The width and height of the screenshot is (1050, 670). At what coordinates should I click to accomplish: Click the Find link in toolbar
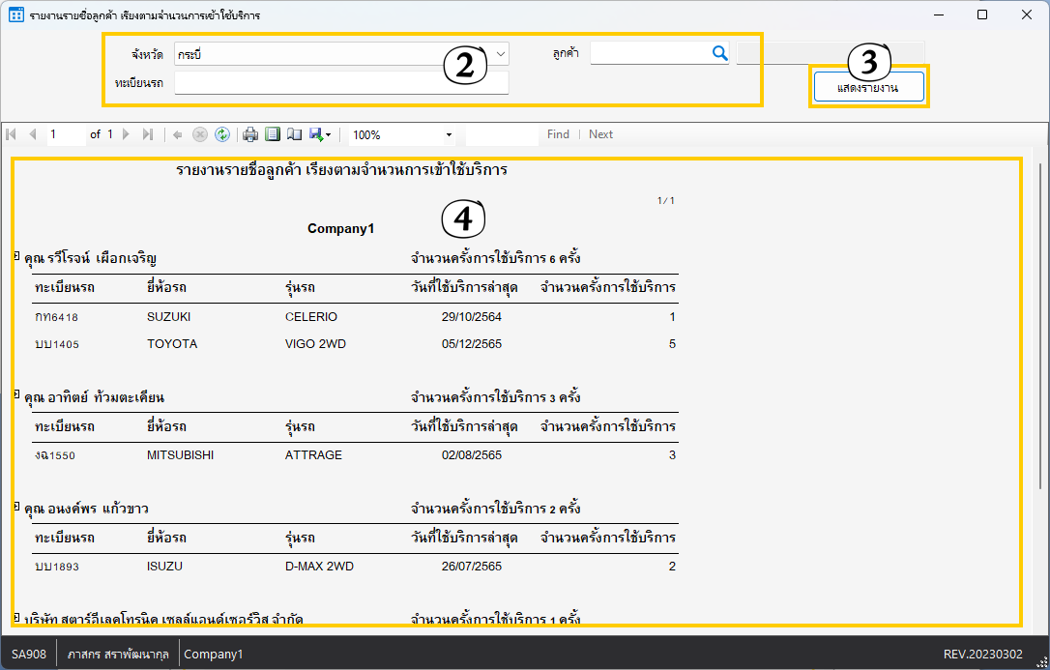(558, 134)
